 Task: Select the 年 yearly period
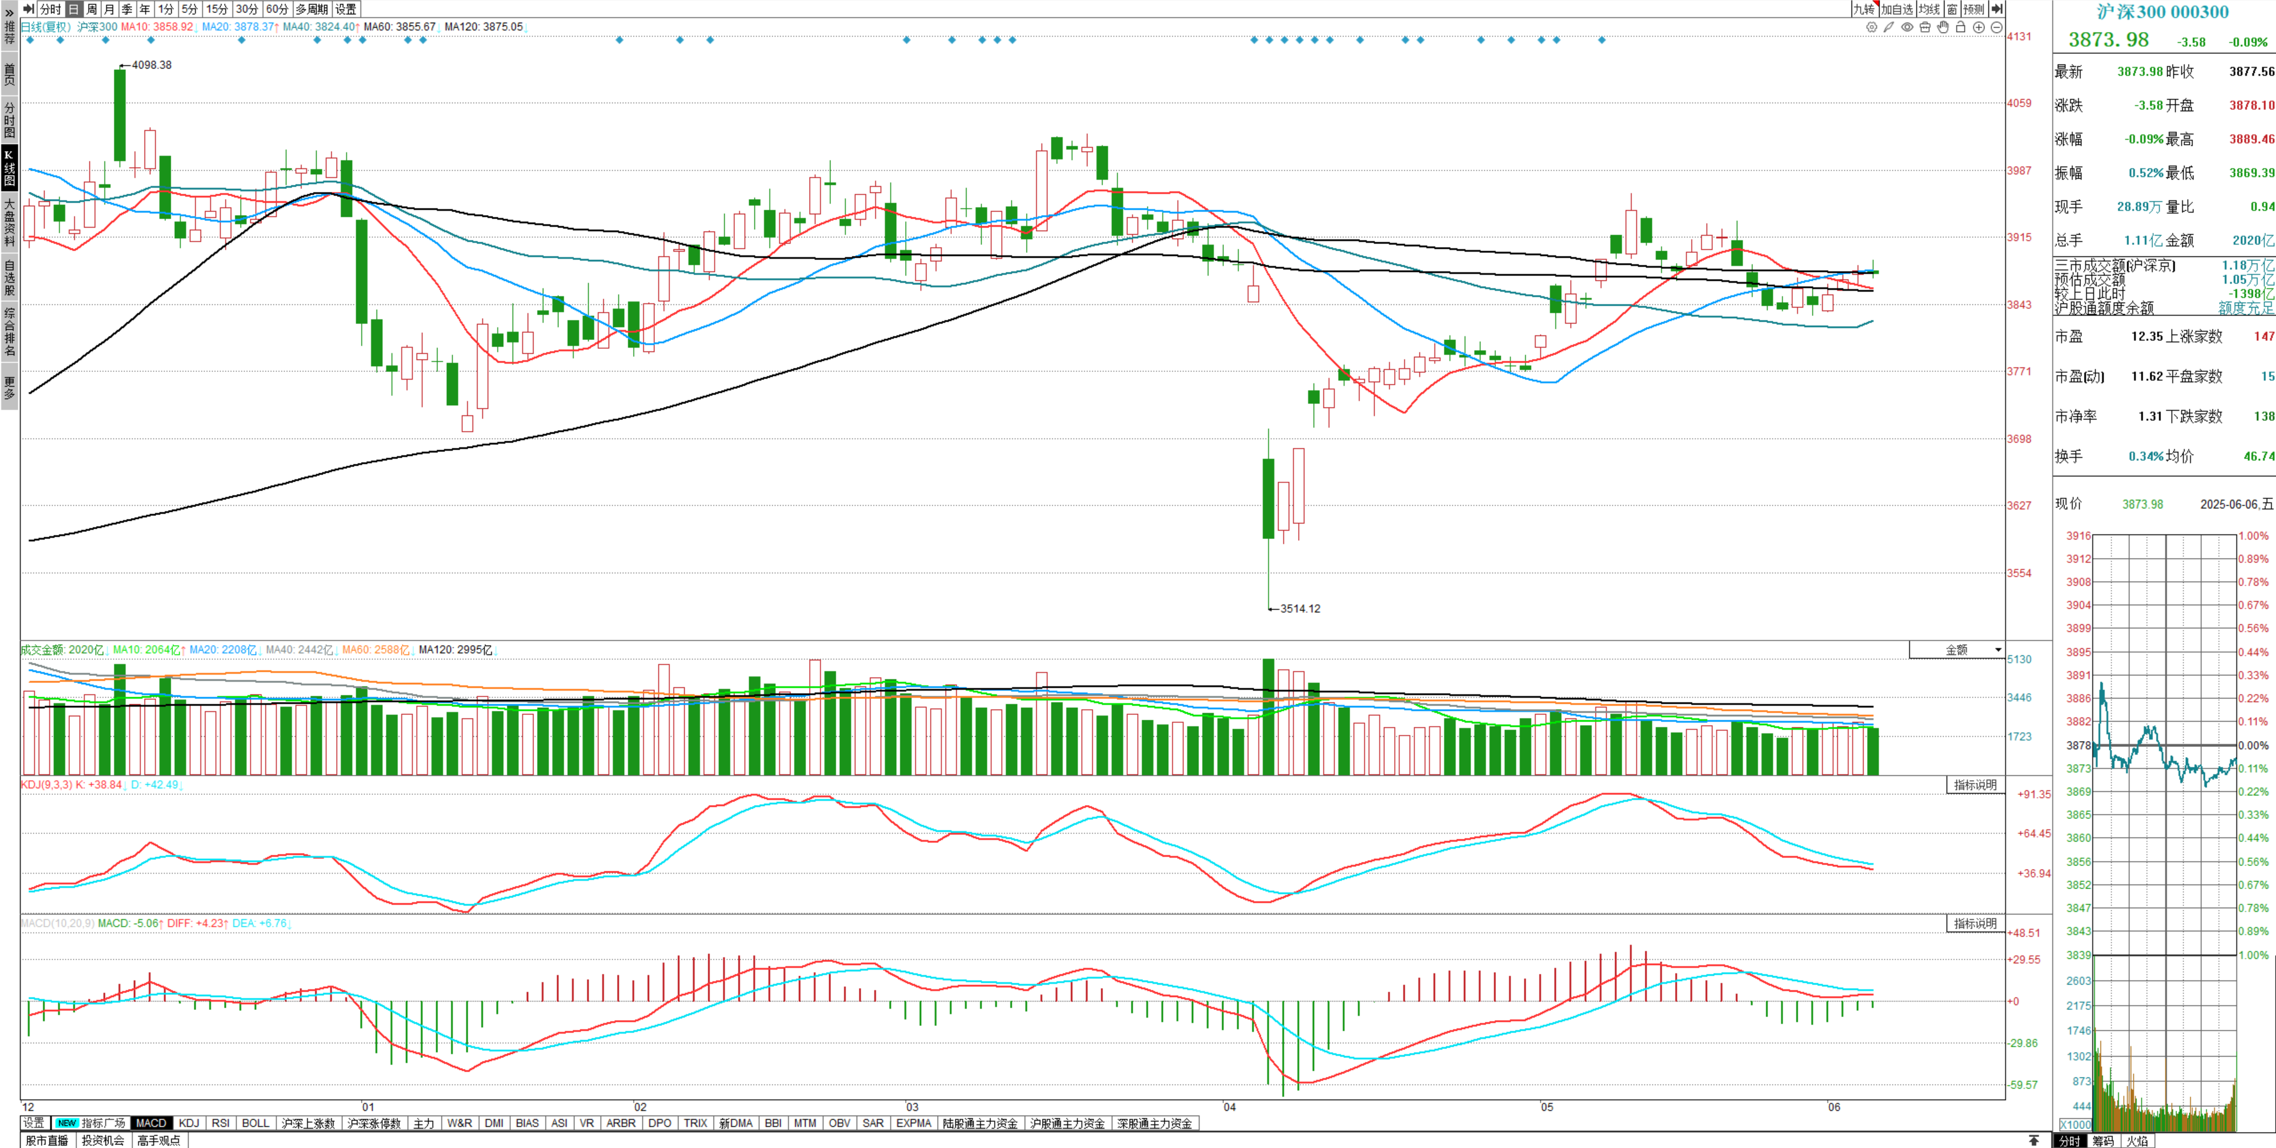click(x=144, y=9)
